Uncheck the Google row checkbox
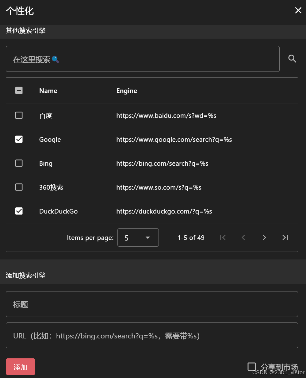The width and height of the screenshot is (306, 378). [x=19, y=139]
